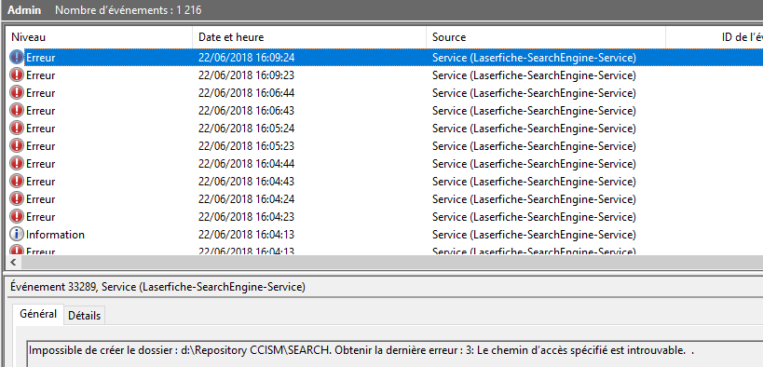Click the error icon of the 16:09:23 event
Screen dimensions: 763x367
pyautogui.click(x=17, y=75)
